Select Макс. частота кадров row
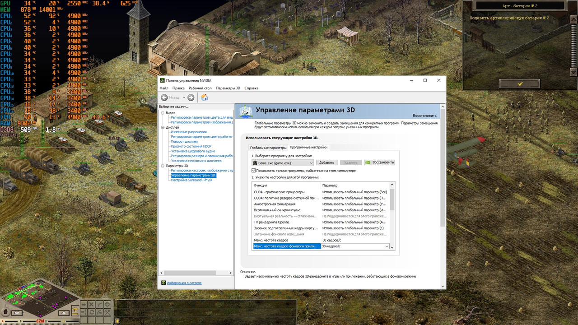Screen dimensions: 578x325 [321, 240]
